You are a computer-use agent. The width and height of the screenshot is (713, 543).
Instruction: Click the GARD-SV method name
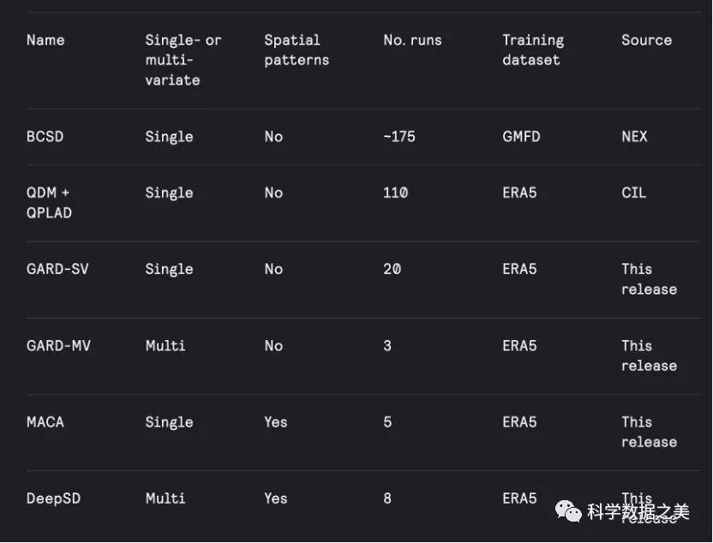pyautogui.click(x=57, y=269)
